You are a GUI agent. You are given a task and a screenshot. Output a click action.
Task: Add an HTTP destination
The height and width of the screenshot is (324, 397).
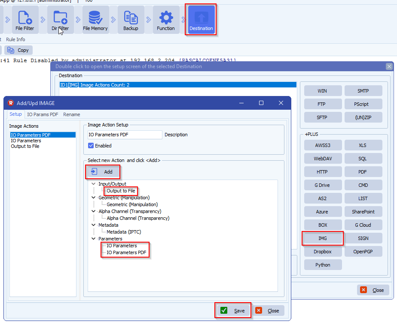pyautogui.click(x=323, y=172)
